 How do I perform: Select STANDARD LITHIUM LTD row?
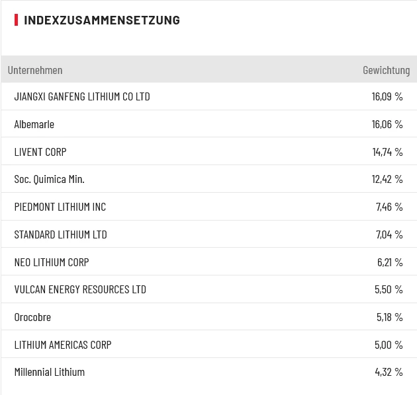click(60, 234)
